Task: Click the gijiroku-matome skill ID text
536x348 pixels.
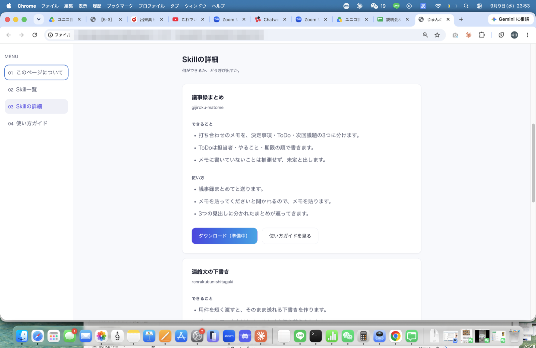Action: tap(207, 107)
